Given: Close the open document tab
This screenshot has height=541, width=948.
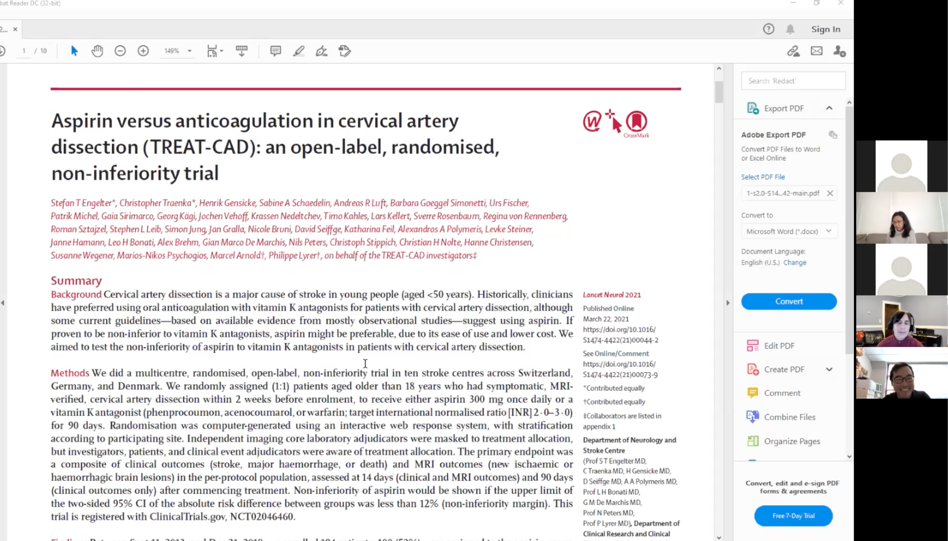Looking at the screenshot, I should (x=15, y=29).
